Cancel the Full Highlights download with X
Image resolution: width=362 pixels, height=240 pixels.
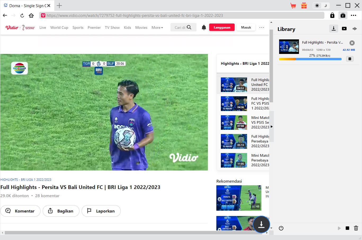point(352,43)
